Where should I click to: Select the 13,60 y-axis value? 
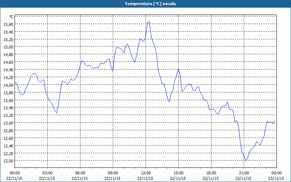[8, 100]
